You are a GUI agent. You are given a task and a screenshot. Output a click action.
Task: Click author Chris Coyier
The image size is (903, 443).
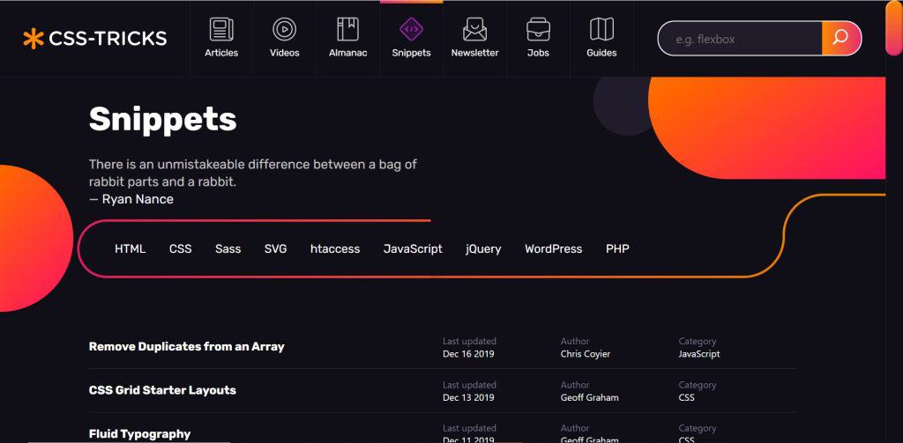pyautogui.click(x=586, y=354)
